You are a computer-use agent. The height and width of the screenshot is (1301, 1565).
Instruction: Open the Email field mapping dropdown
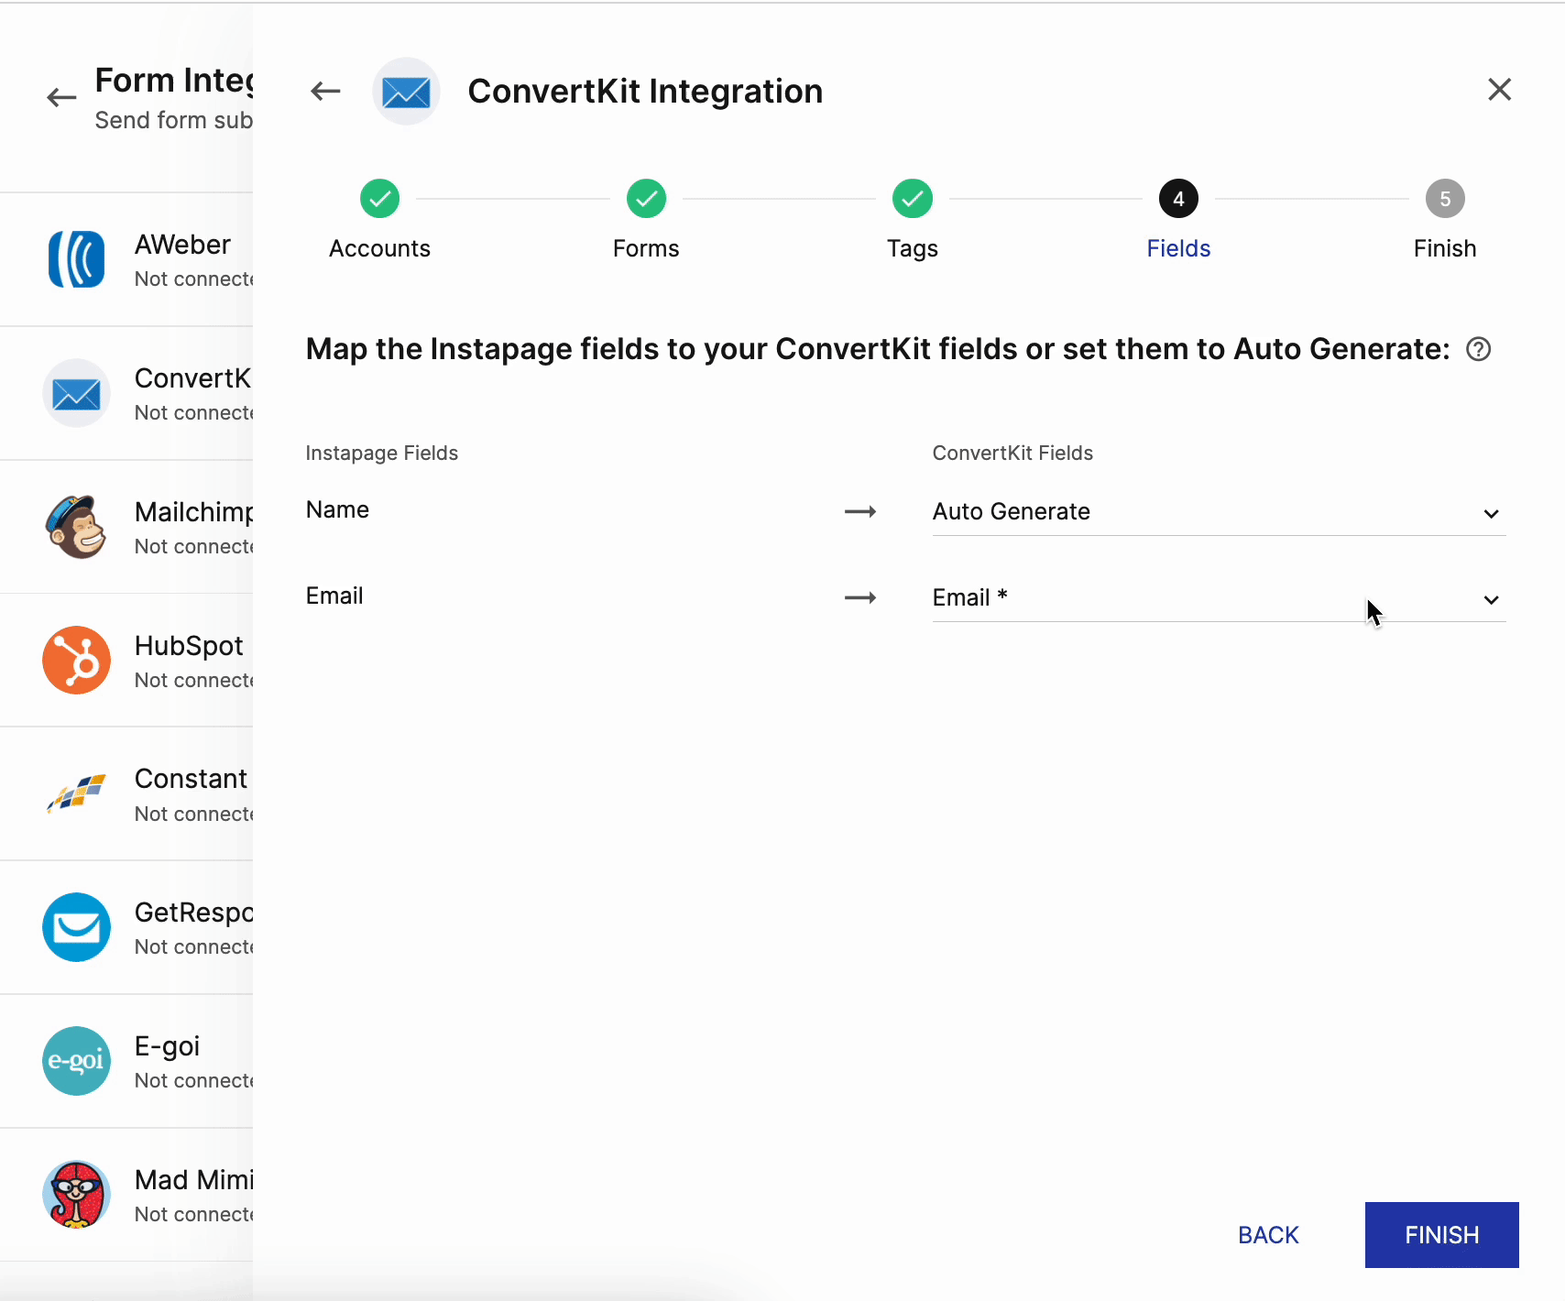coord(1217,597)
